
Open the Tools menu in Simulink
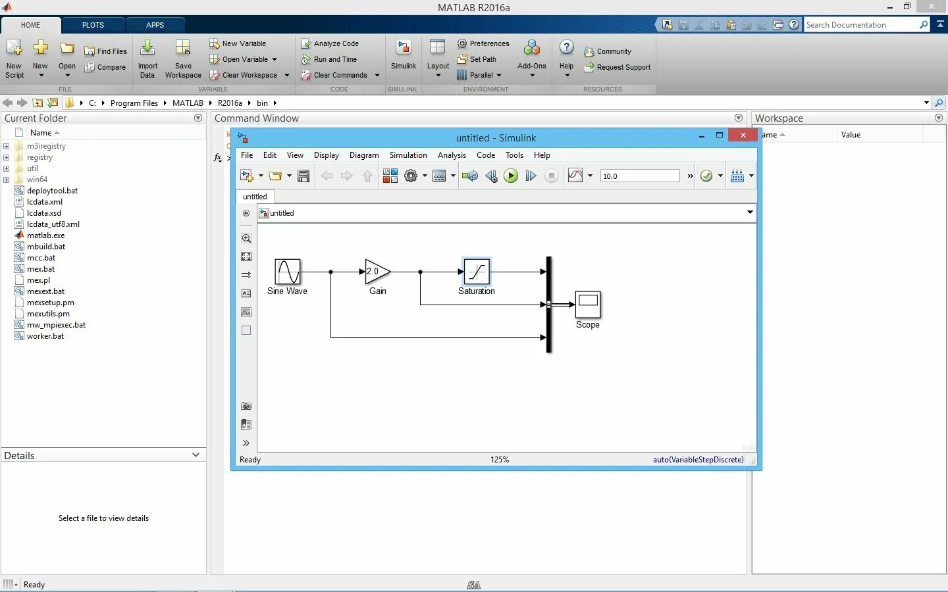[514, 155]
